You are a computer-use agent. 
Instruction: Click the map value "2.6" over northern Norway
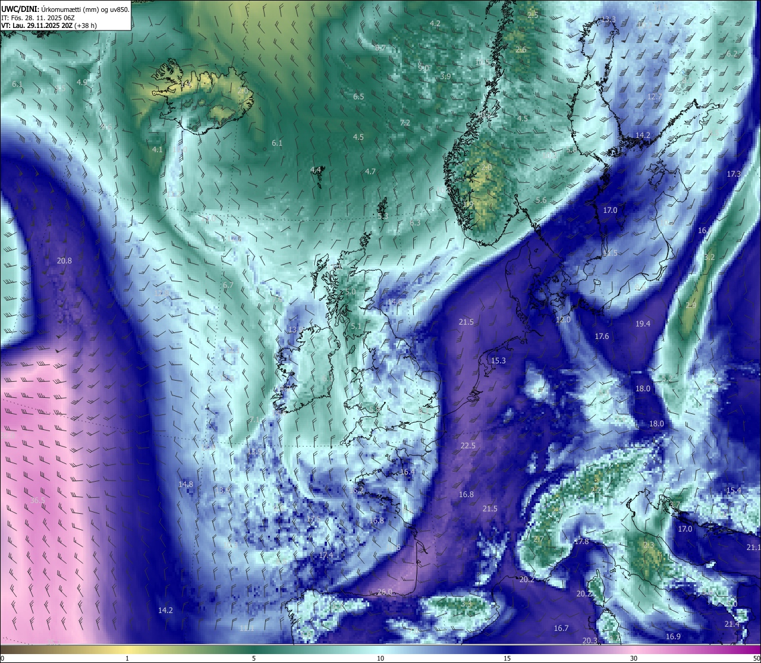pyautogui.click(x=521, y=51)
